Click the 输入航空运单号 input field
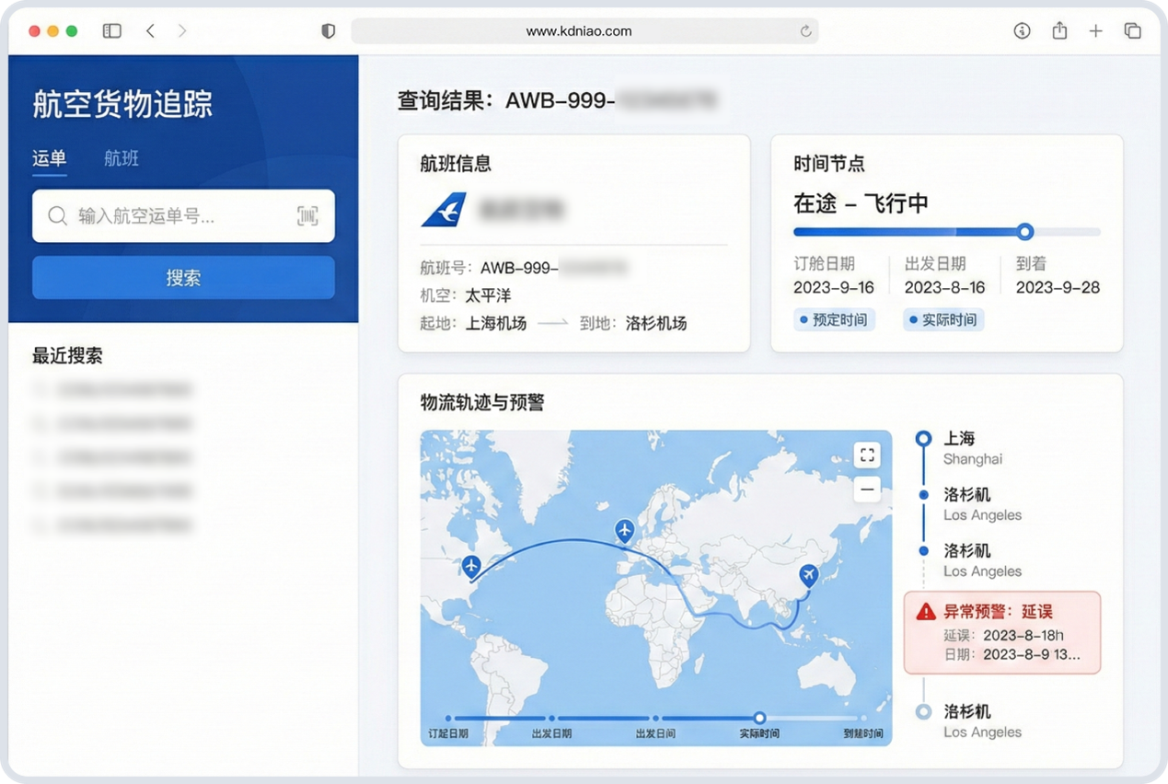 click(175, 216)
